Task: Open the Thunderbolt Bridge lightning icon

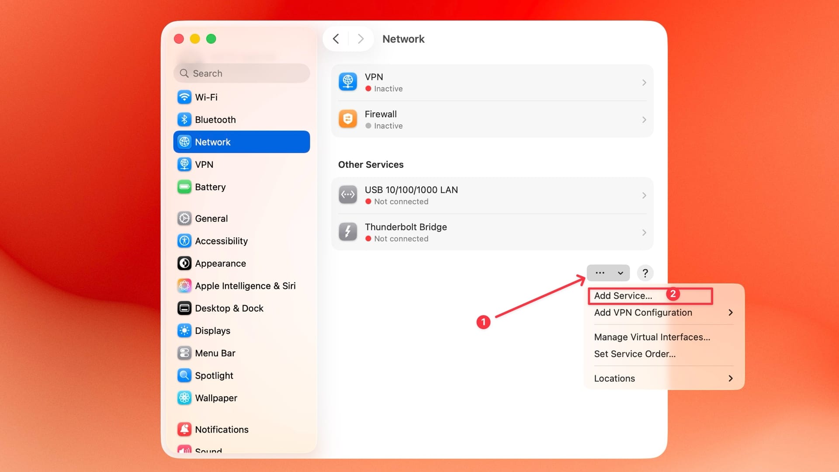Action: pos(347,232)
